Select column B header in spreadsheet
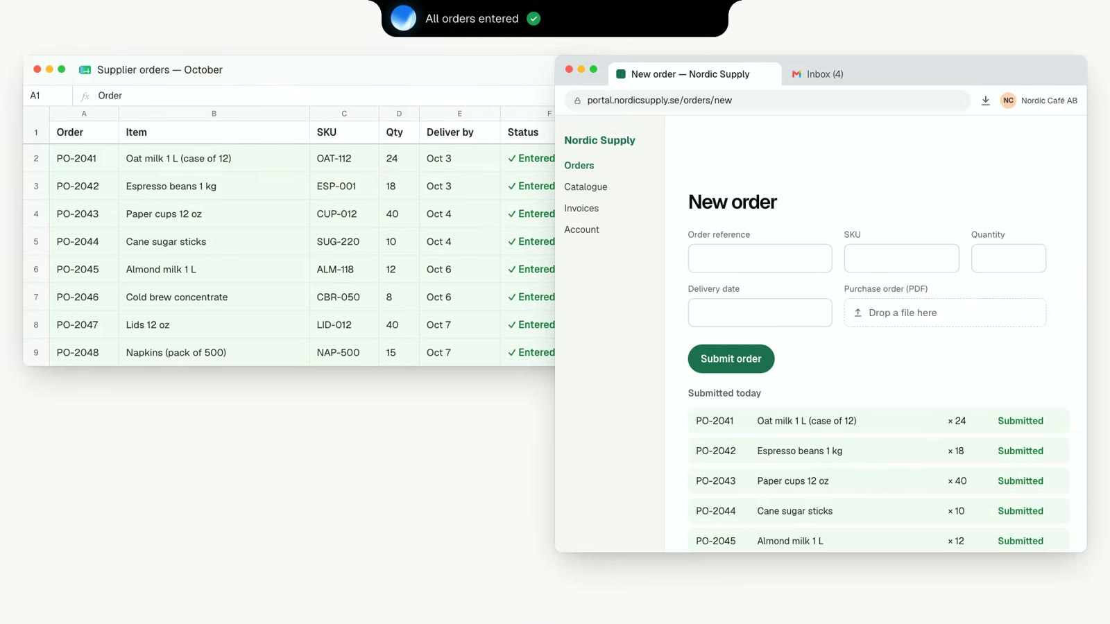This screenshot has width=1110, height=624. [214, 114]
